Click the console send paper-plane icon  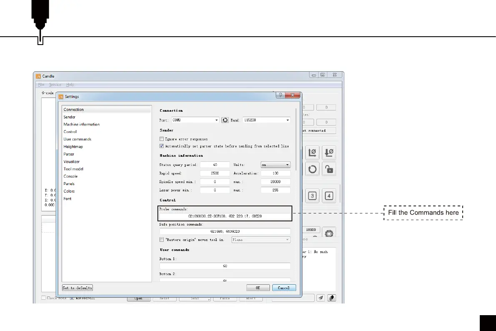click(321, 298)
